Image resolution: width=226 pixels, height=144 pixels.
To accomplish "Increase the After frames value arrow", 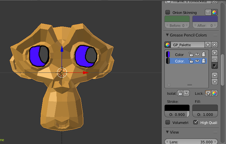I will 215,25.
